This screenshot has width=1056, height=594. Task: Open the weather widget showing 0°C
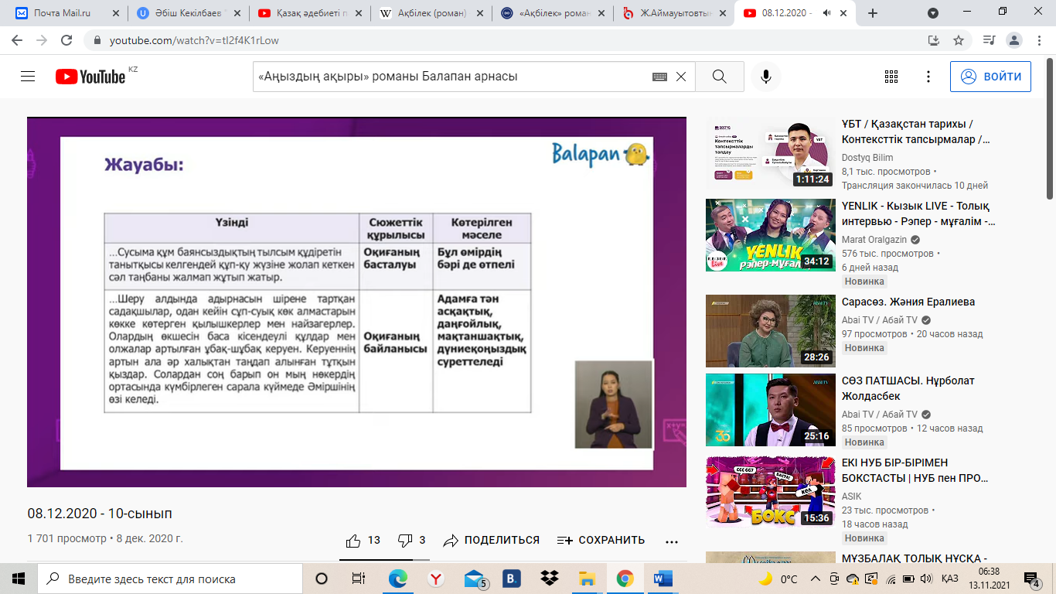click(x=778, y=579)
